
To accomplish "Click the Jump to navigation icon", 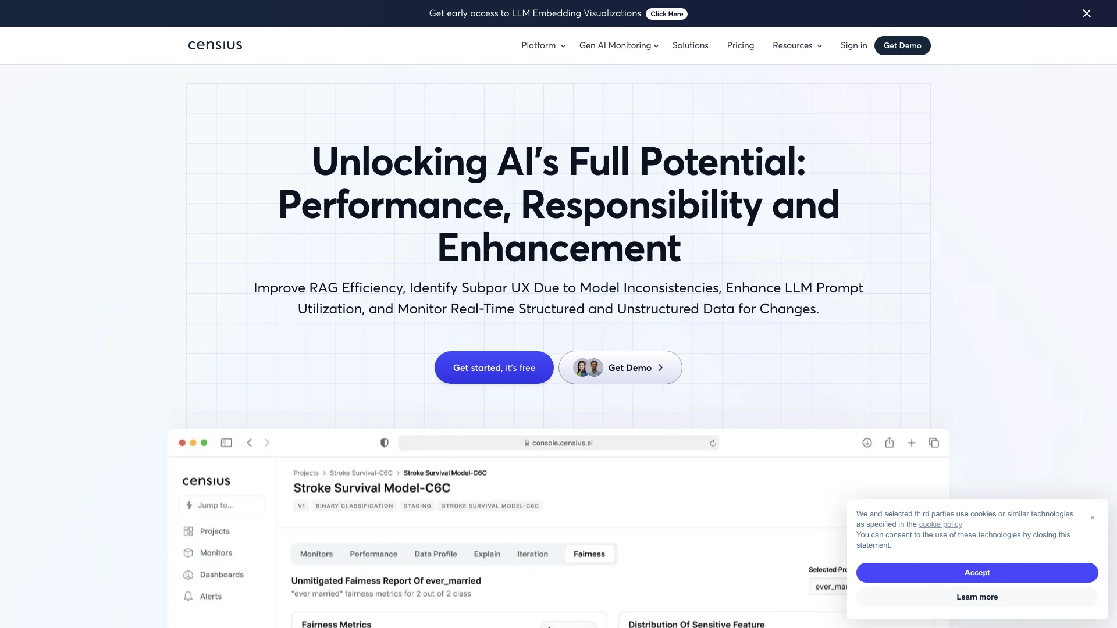I will click(x=188, y=505).
